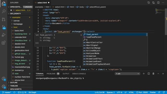Open the Source Control view
The image size is (167, 94).
click(x=4, y=19)
